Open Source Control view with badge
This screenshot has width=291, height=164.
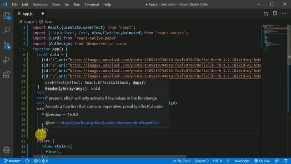[7, 45]
